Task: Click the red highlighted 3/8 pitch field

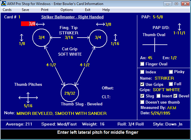Action: pos(28,24)
